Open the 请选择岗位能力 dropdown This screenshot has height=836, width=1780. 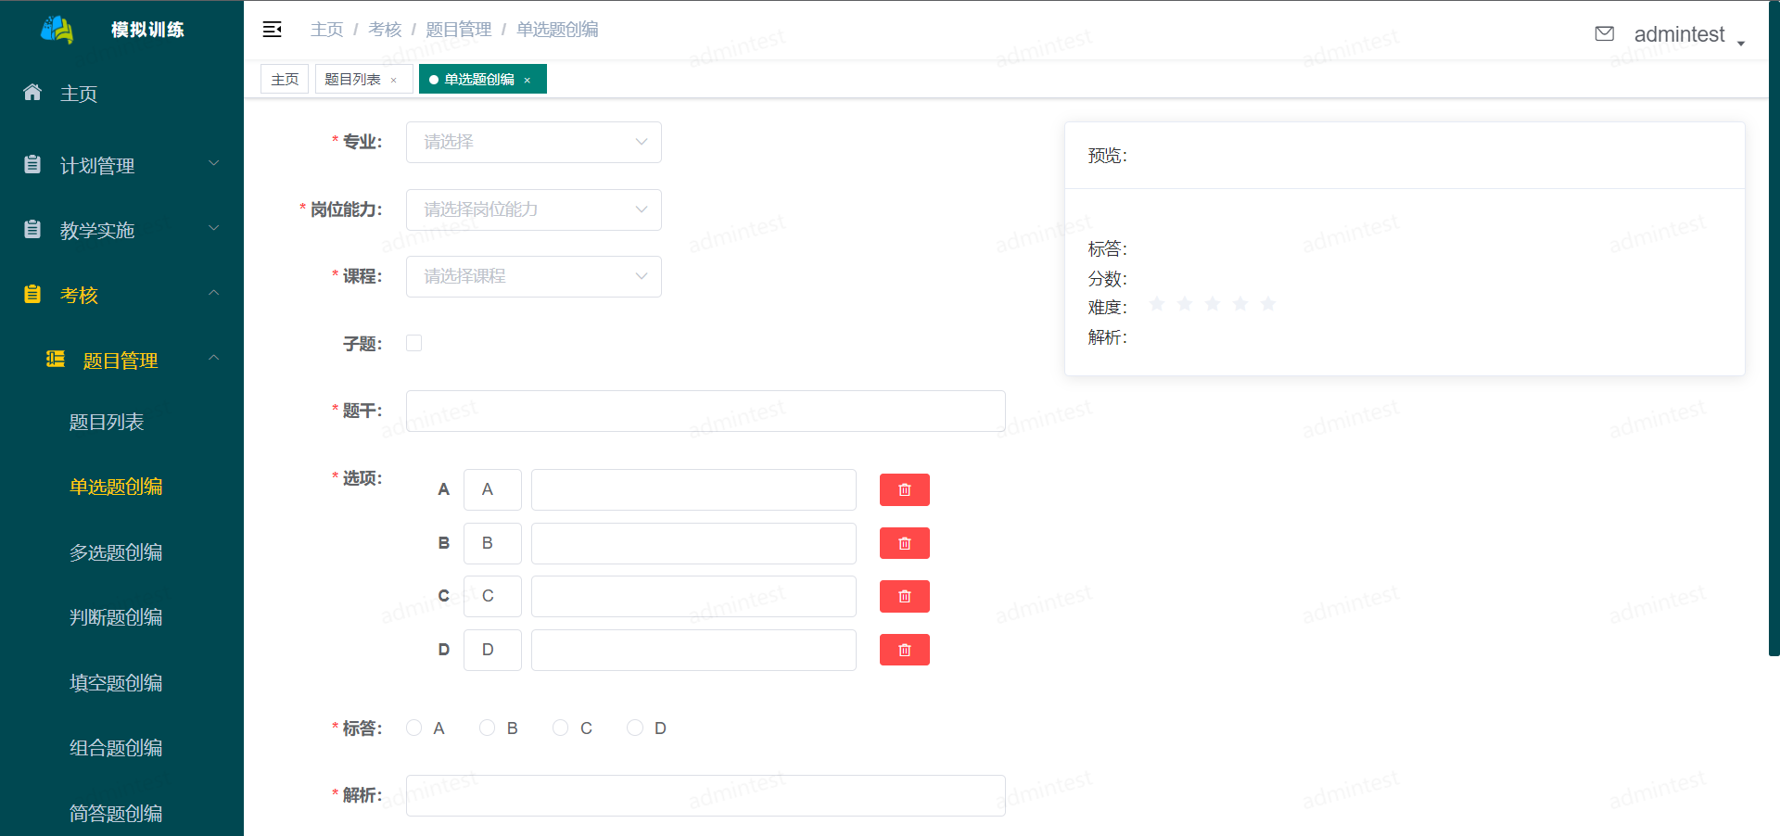click(533, 209)
